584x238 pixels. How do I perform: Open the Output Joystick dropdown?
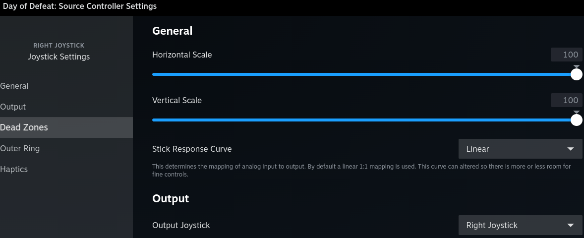(520, 225)
